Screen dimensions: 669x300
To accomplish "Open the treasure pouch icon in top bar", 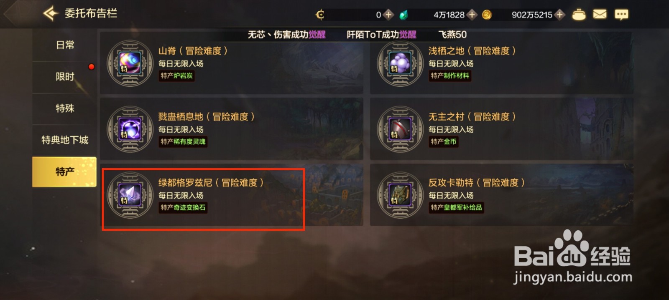I will click(579, 15).
